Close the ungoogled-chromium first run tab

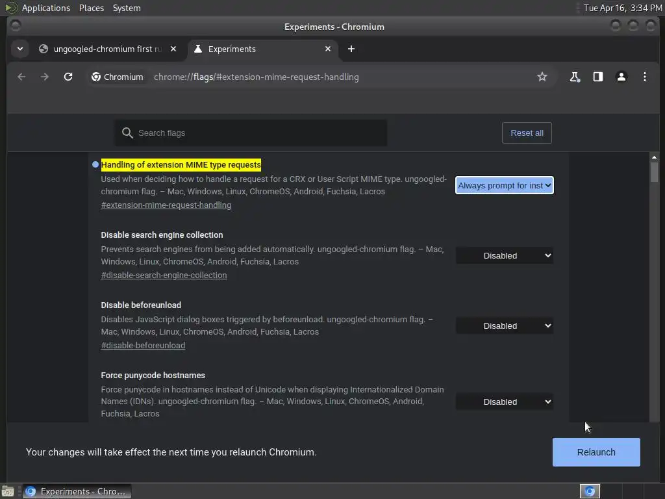pos(173,49)
